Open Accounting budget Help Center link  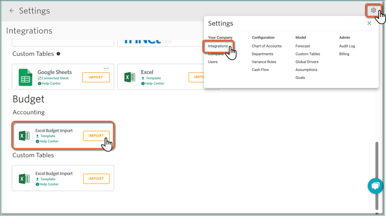pos(47,142)
